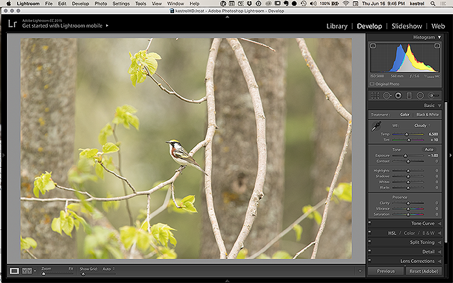Toggle HSL panel on/off switch
Viewport: 453px width, 283px height.
click(370, 232)
